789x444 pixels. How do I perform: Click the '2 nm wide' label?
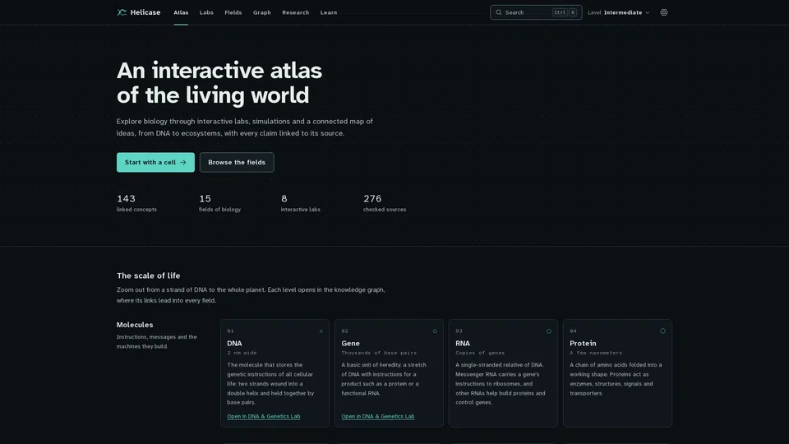click(242, 353)
